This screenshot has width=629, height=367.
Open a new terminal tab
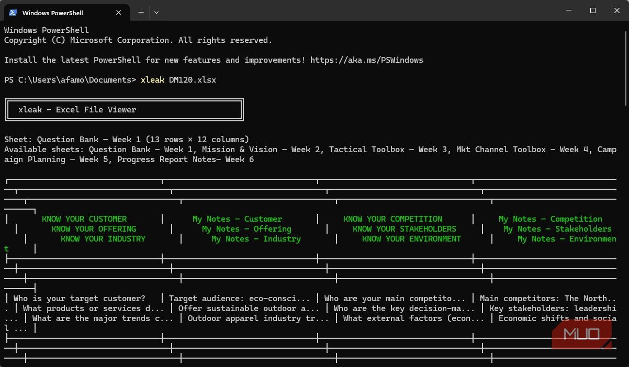click(x=141, y=12)
